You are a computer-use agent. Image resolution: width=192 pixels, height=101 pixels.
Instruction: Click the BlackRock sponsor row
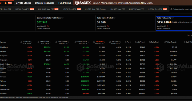[x=4, y=47]
